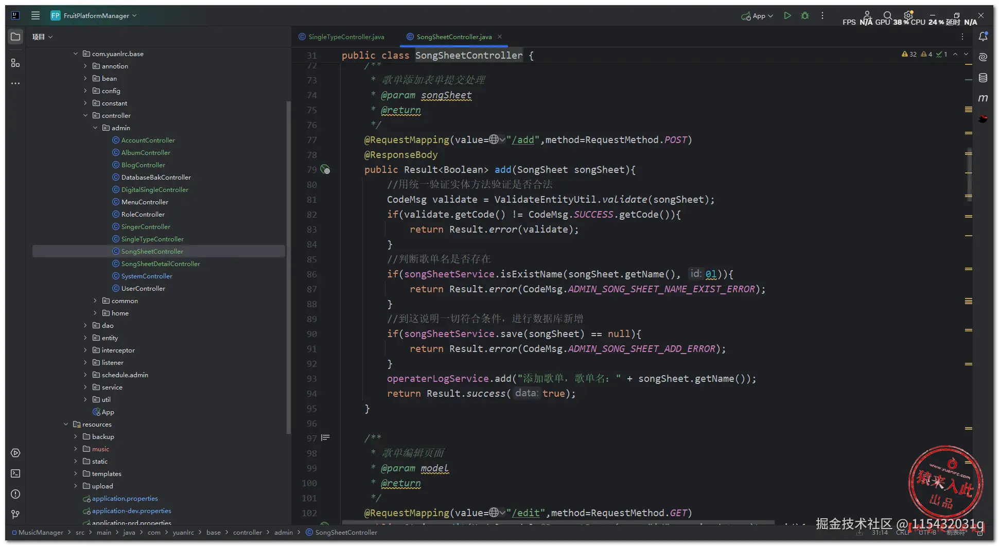Image resolution: width=999 pixels, height=546 pixels.
Task: Open the Terminal tool window icon
Action: pos(15,473)
